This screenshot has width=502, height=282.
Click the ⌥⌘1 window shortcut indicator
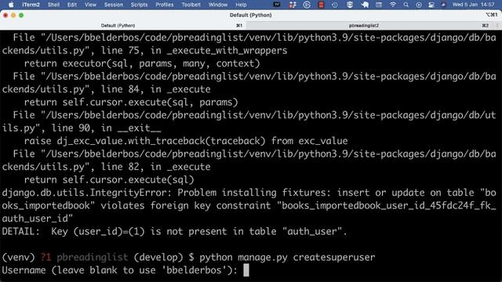(492, 15)
